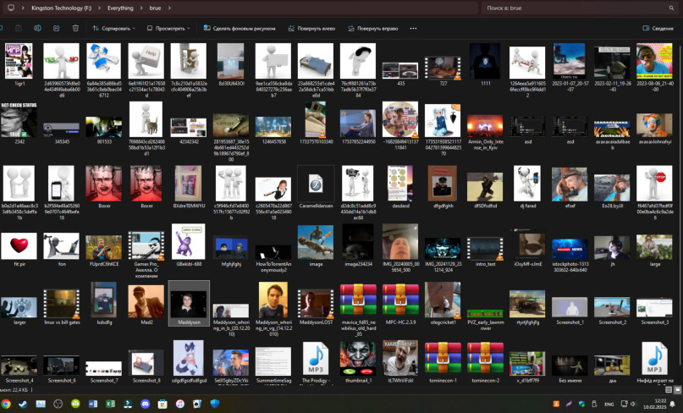Select the Armin_Only_Intense_in_Kyiv file

tap(485, 132)
